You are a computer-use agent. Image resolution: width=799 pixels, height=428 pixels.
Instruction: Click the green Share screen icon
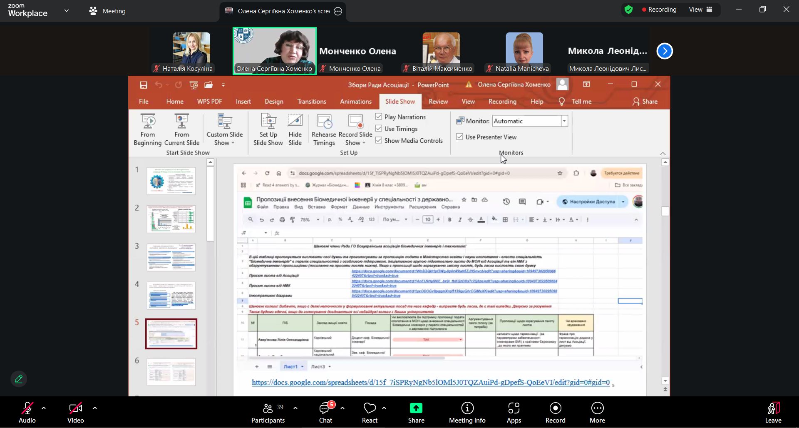[x=416, y=408]
